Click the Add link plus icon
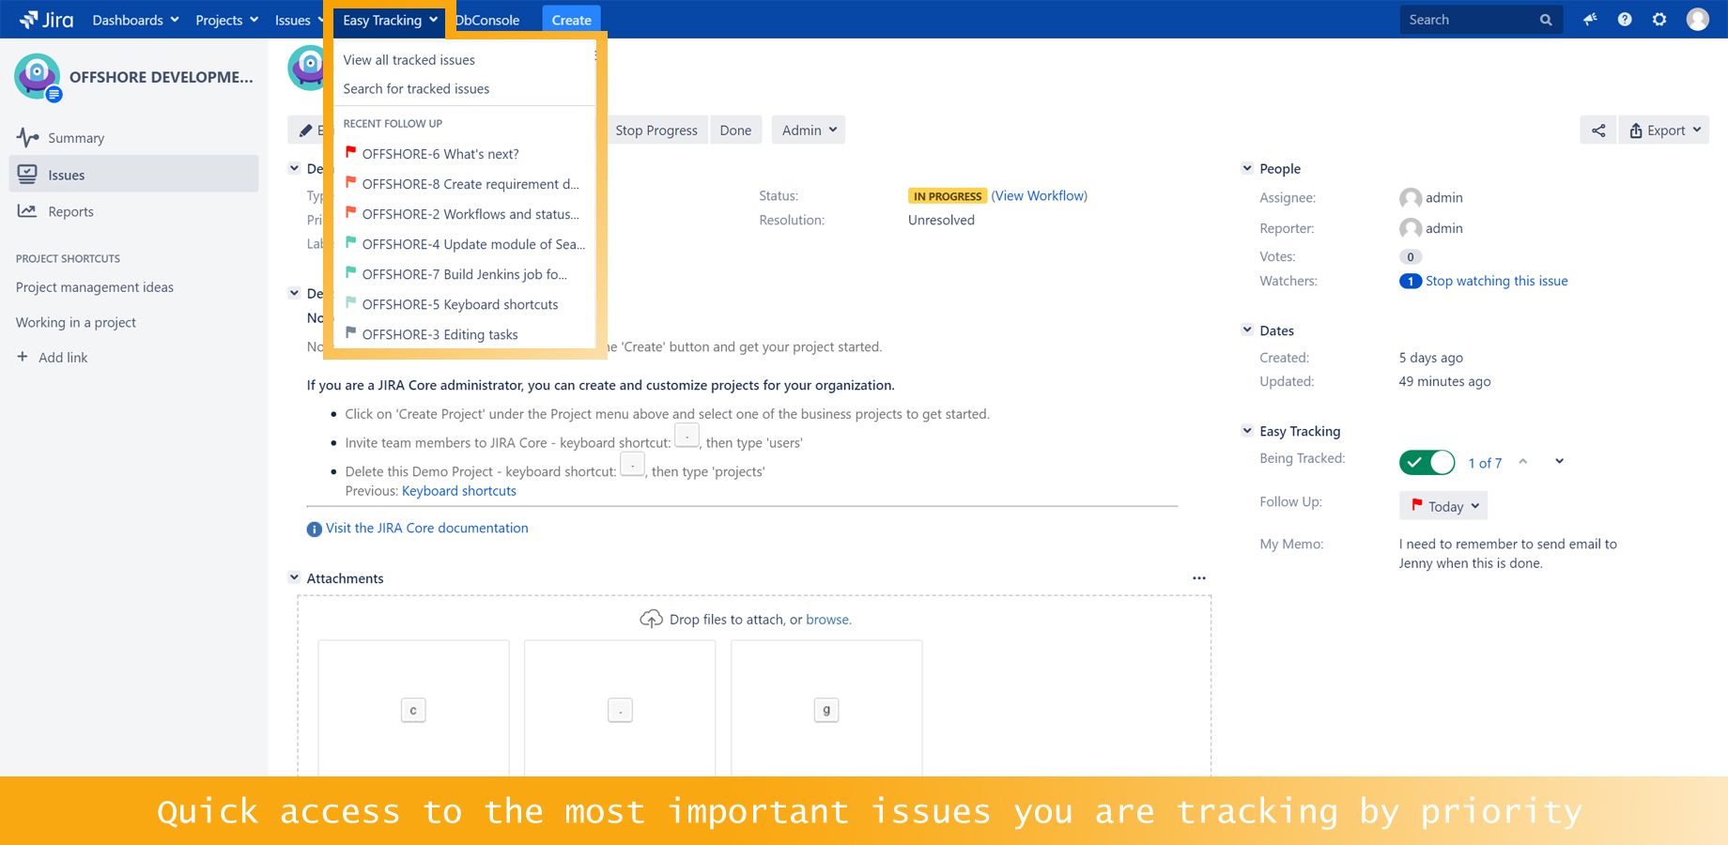1728x845 pixels. 23,357
